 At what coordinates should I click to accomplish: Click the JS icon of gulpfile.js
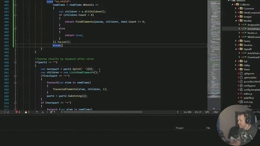[x=241, y=98]
